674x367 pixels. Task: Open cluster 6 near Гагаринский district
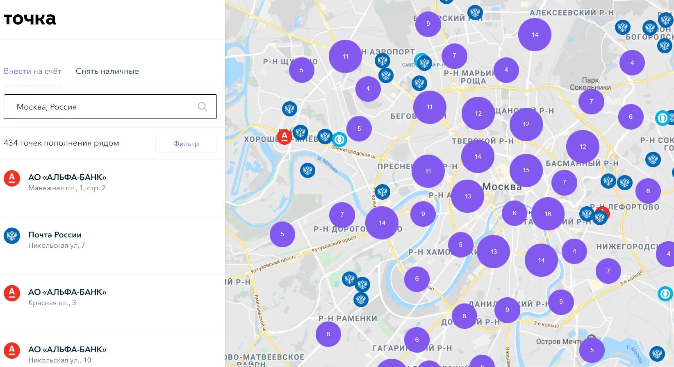click(x=417, y=340)
